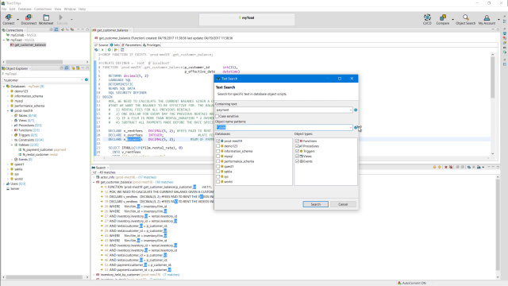This screenshot has width=508, height=286.
Task: Click the info icon beside Object name pattern
Action: (x=356, y=127)
